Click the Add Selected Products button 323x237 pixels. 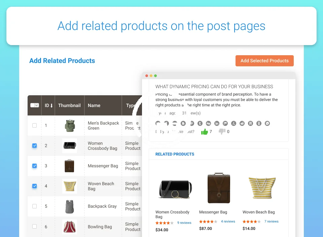coord(264,61)
